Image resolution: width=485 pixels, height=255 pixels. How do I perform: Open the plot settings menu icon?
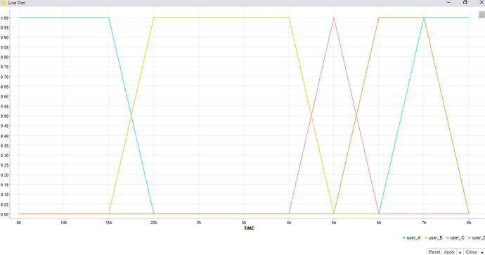(x=481, y=15)
